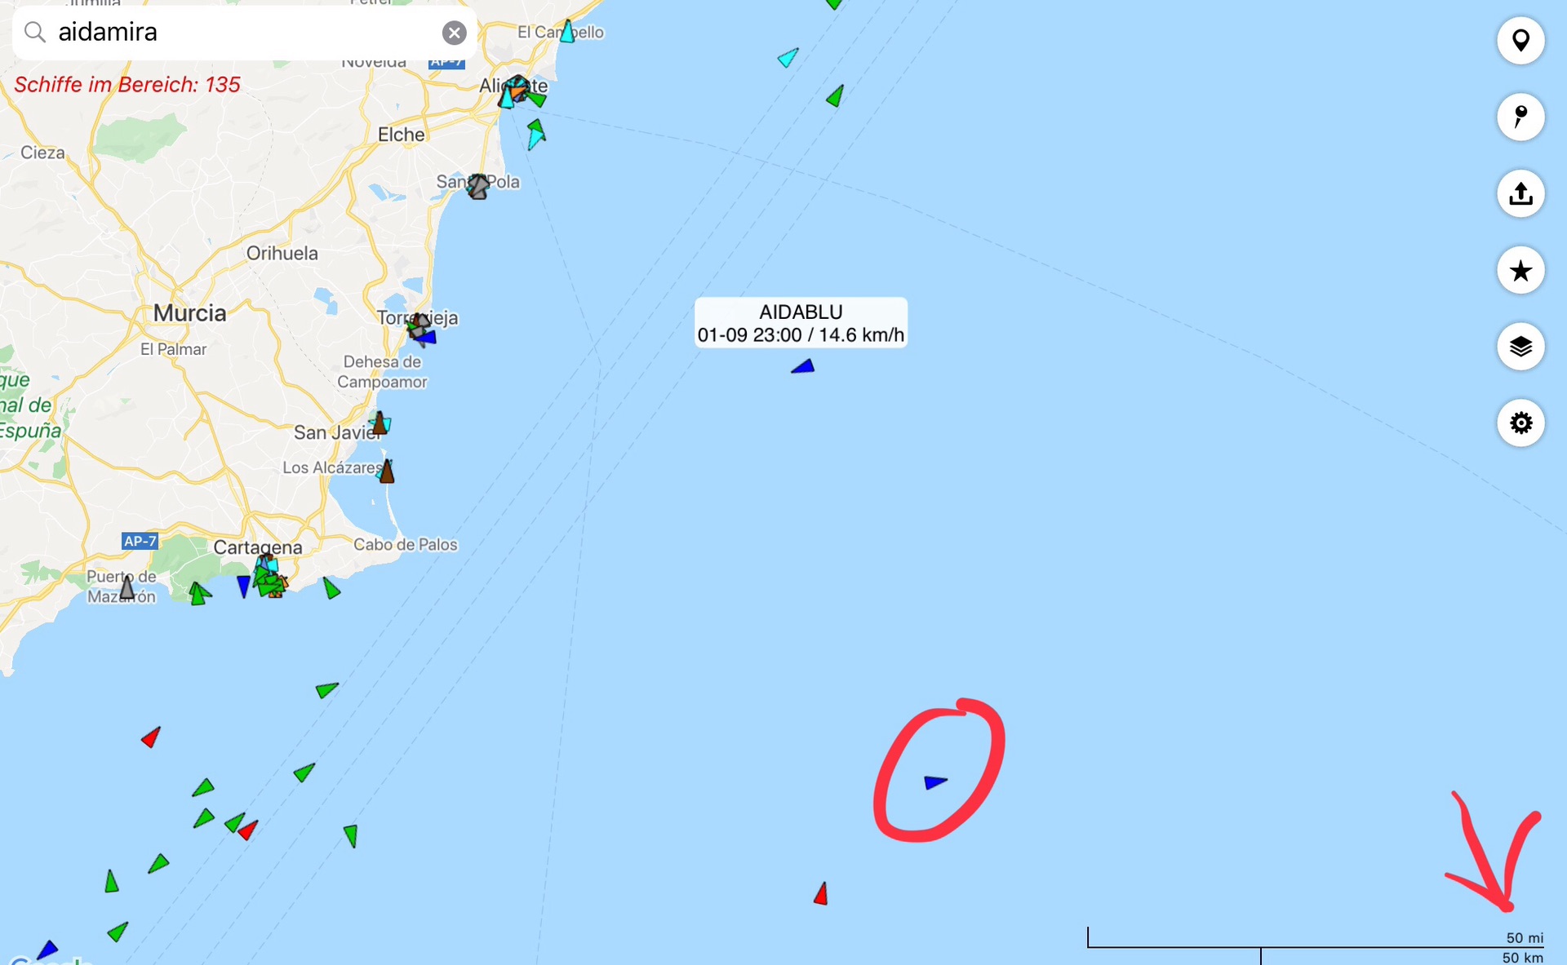Viewport: 1567px width, 965px height.
Task: Select the cyan ship near top center
Action: tap(788, 57)
